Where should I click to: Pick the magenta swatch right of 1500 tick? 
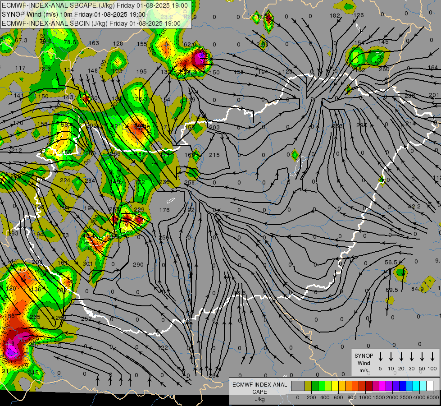[382, 386]
